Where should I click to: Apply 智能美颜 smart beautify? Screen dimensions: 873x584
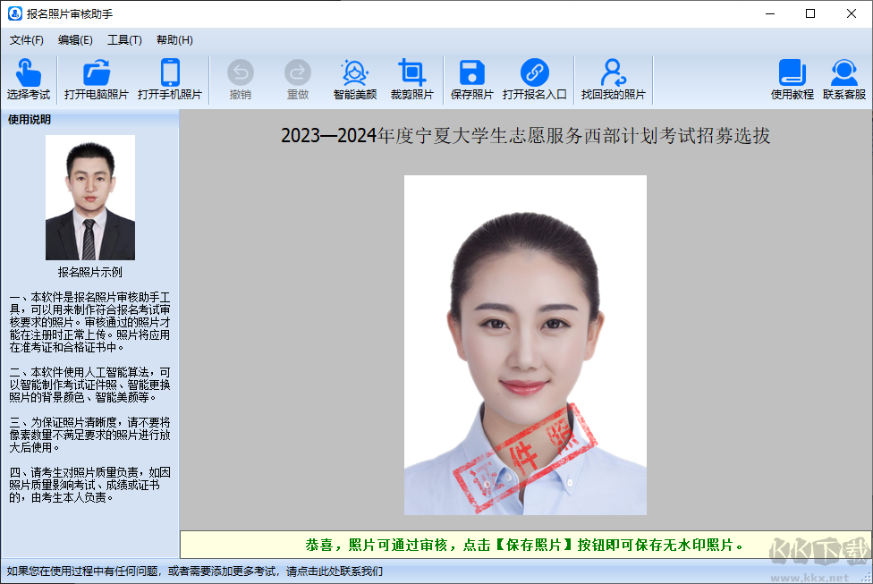click(x=354, y=80)
